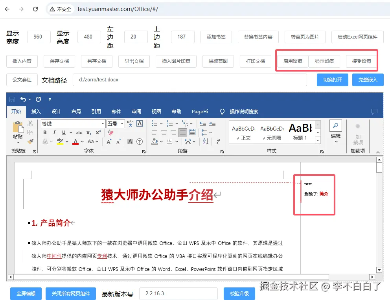Open the 编辑 search magnifier tool
Viewport: 390px width, 300px height.
point(335,125)
